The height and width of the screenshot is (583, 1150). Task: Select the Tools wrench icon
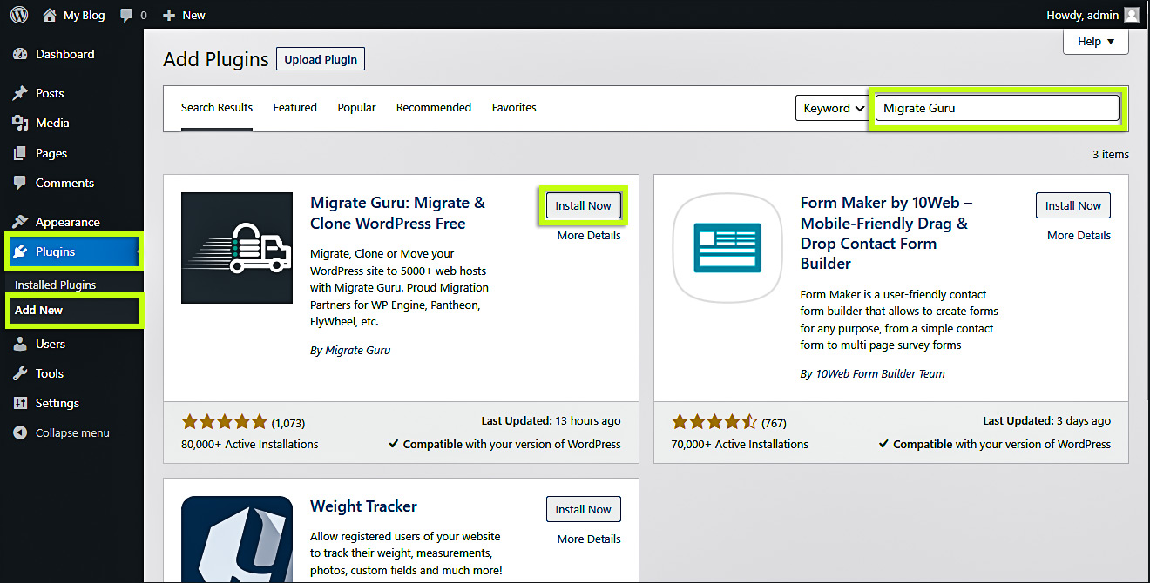(x=20, y=373)
